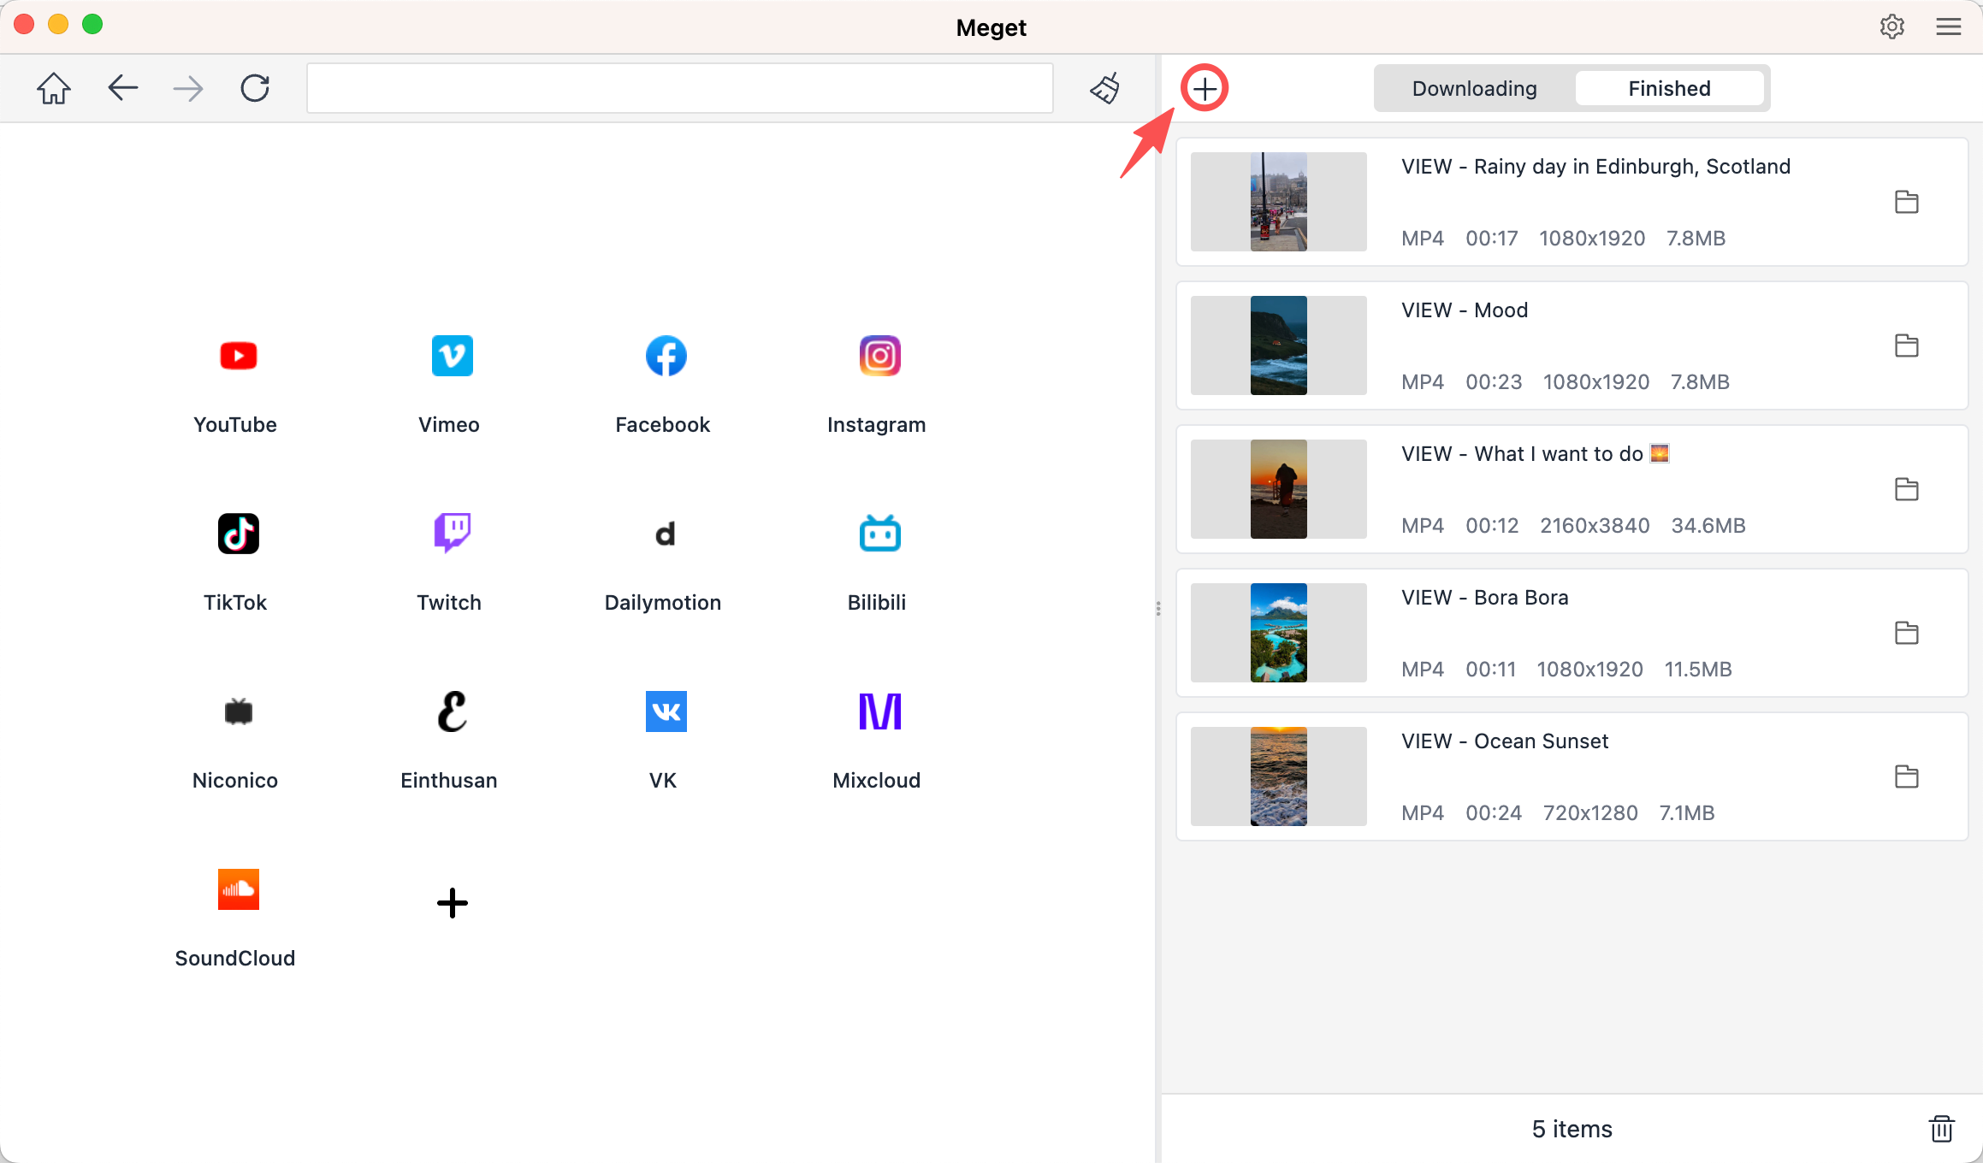The image size is (1983, 1163).
Task: Open the Instagram site shortcut
Action: 879,357
